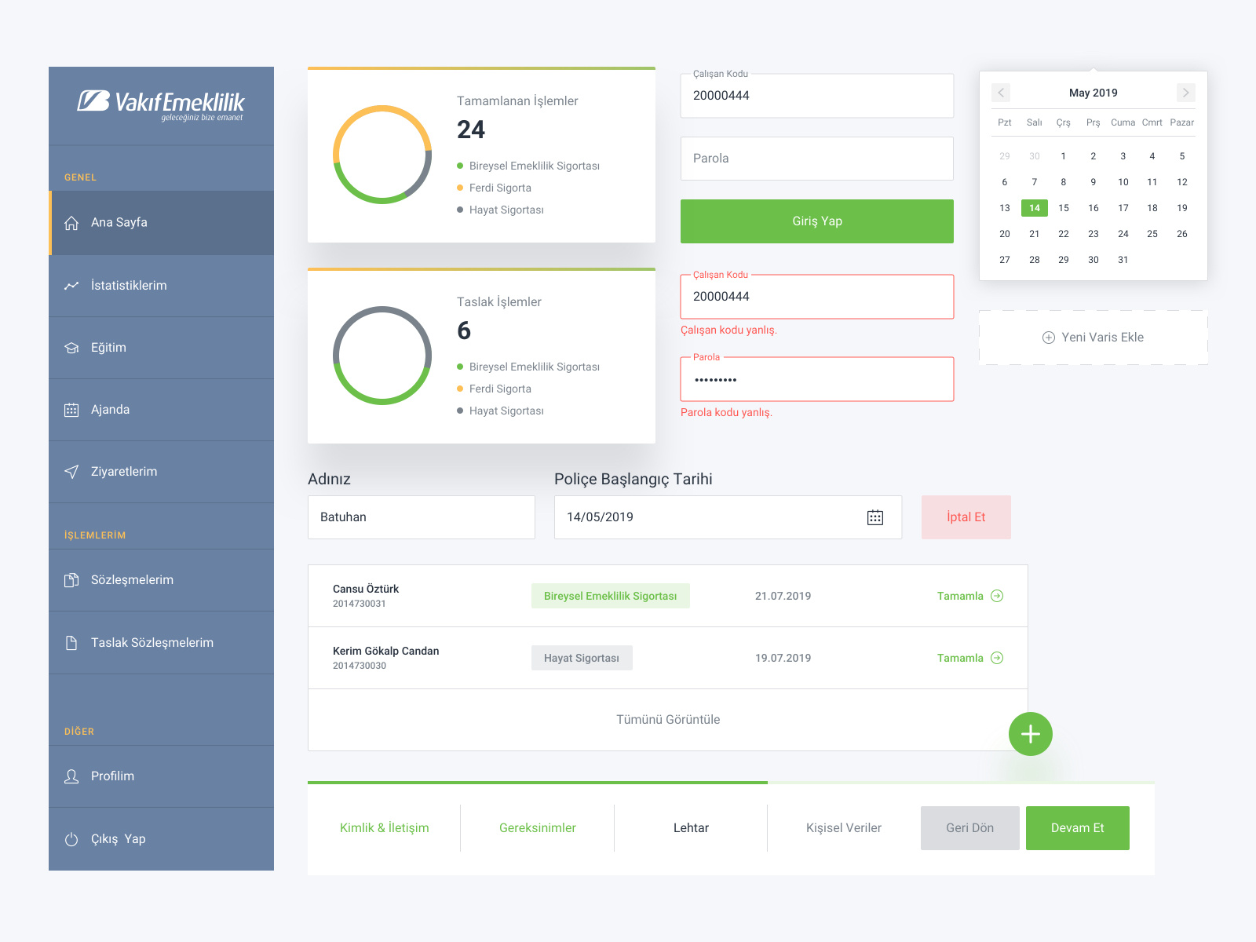
Task: Click the power icon to Çıkış Yap
Action: point(71,838)
